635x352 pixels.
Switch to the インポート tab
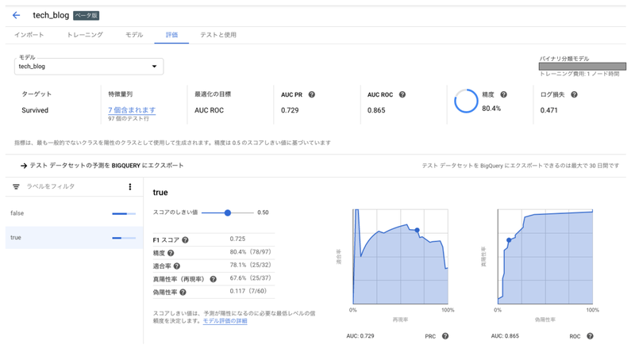click(x=29, y=35)
